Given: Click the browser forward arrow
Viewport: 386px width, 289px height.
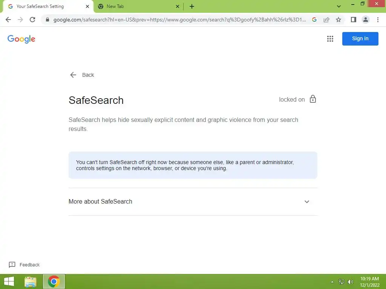Looking at the screenshot, I should pyautogui.click(x=20, y=20).
